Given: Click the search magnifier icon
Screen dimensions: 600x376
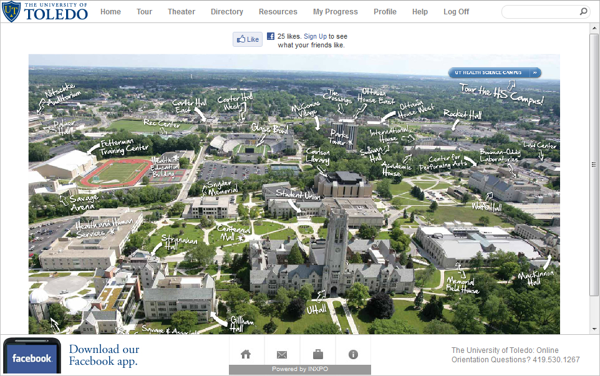Looking at the screenshot, I should pyautogui.click(x=583, y=12).
